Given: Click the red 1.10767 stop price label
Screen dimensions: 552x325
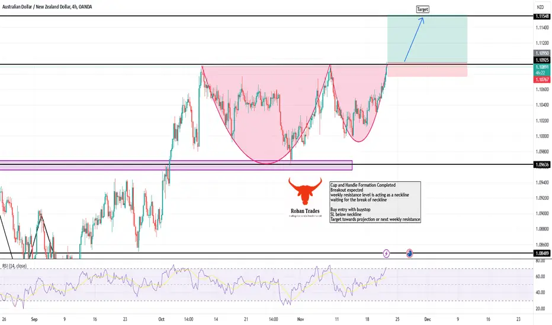Looking at the screenshot, I should (x=542, y=80).
